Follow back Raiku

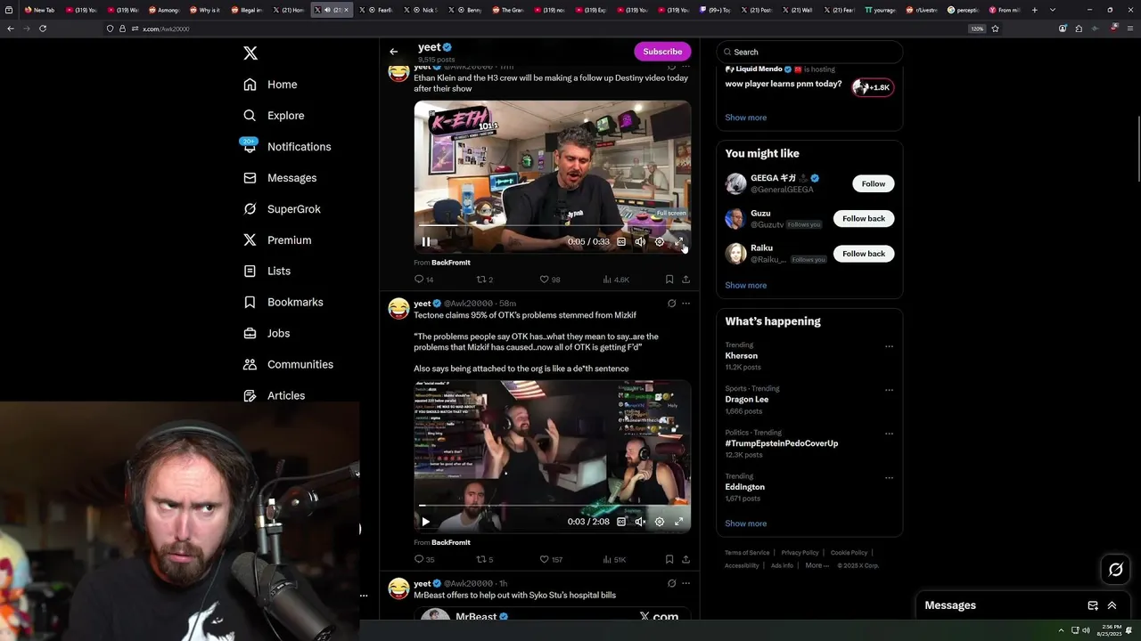pyautogui.click(x=864, y=254)
